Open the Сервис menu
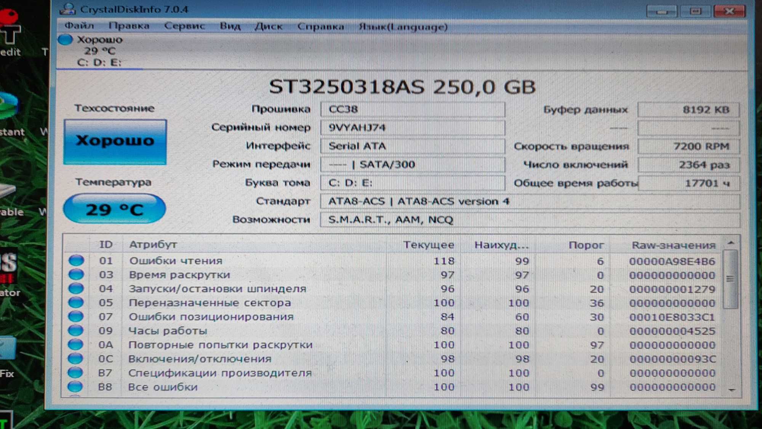 click(184, 26)
